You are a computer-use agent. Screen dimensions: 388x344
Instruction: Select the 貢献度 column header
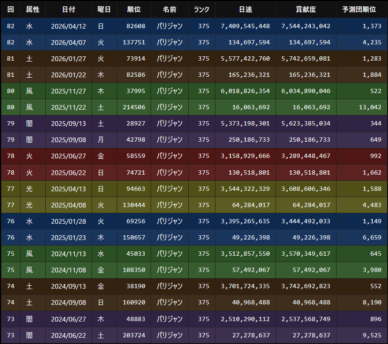pyautogui.click(x=306, y=10)
